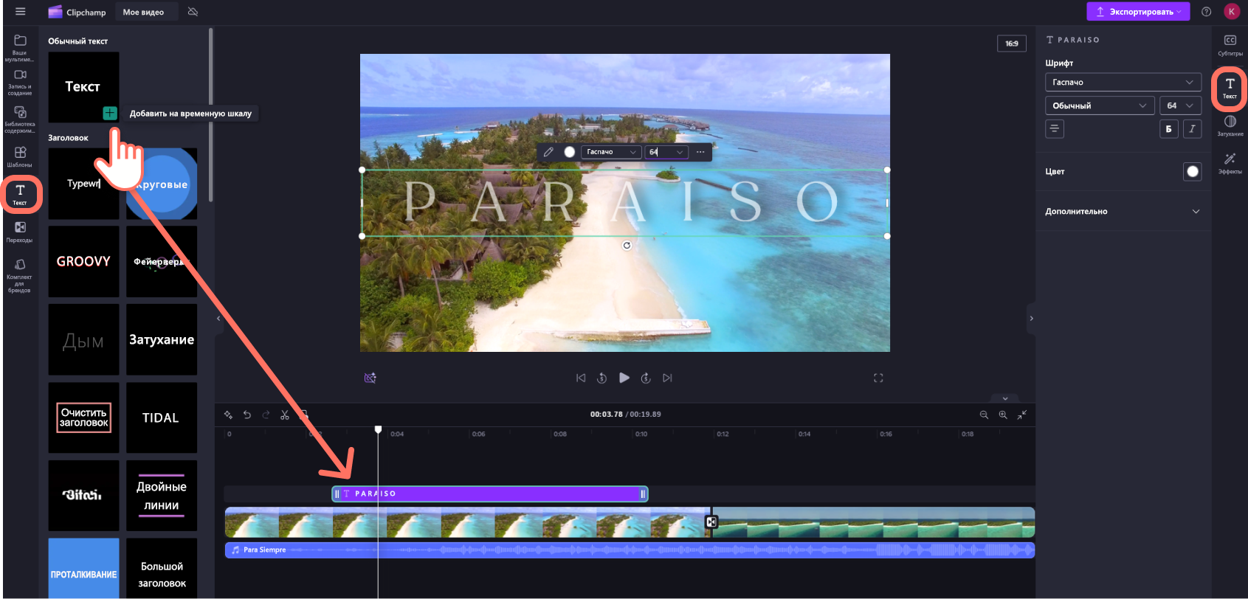Click the AI auto compose icon below preview
Screen dimensions: 1248x599
[x=370, y=378]
